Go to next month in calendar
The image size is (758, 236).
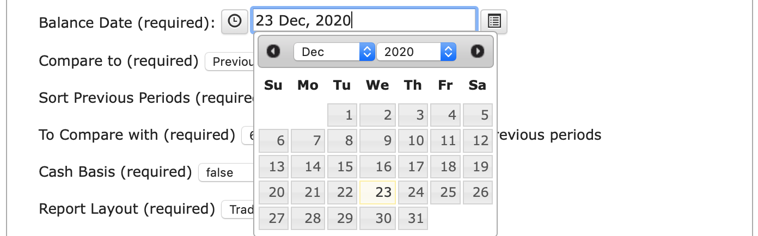point(477,52)
